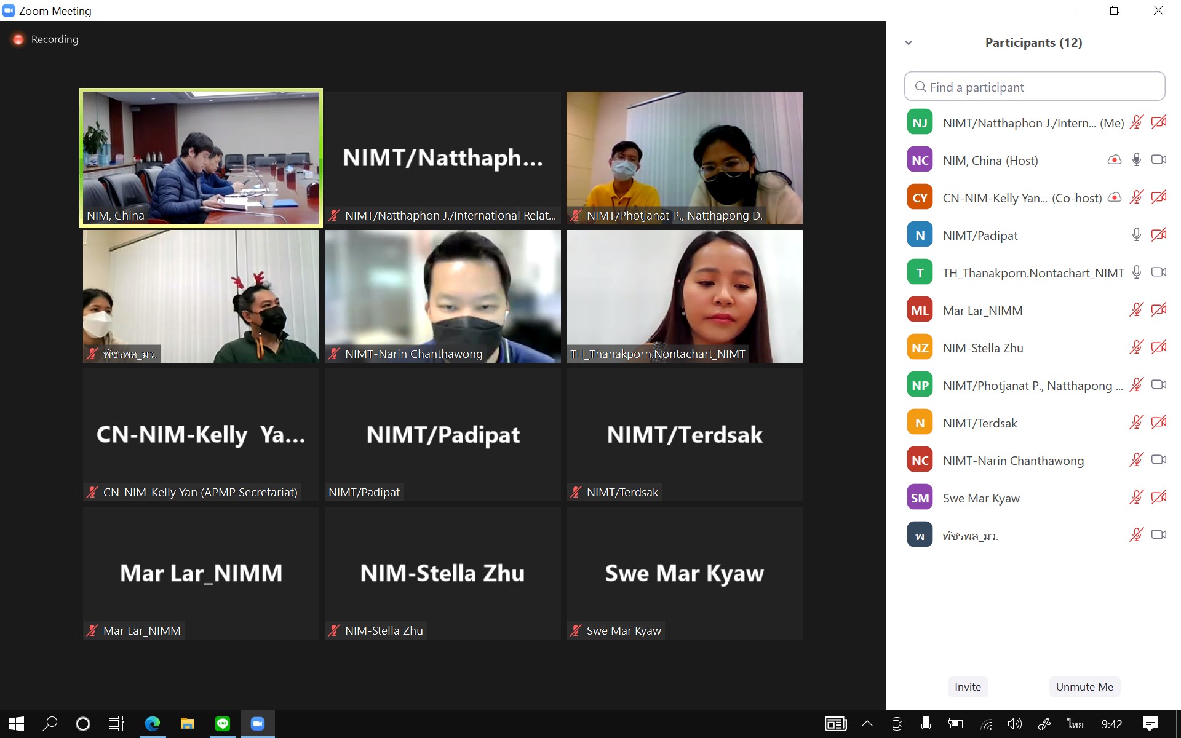Viewport: 1181px width, 738px height.
Task: Click the Find a participant search field
Action: click(1035, 87)
